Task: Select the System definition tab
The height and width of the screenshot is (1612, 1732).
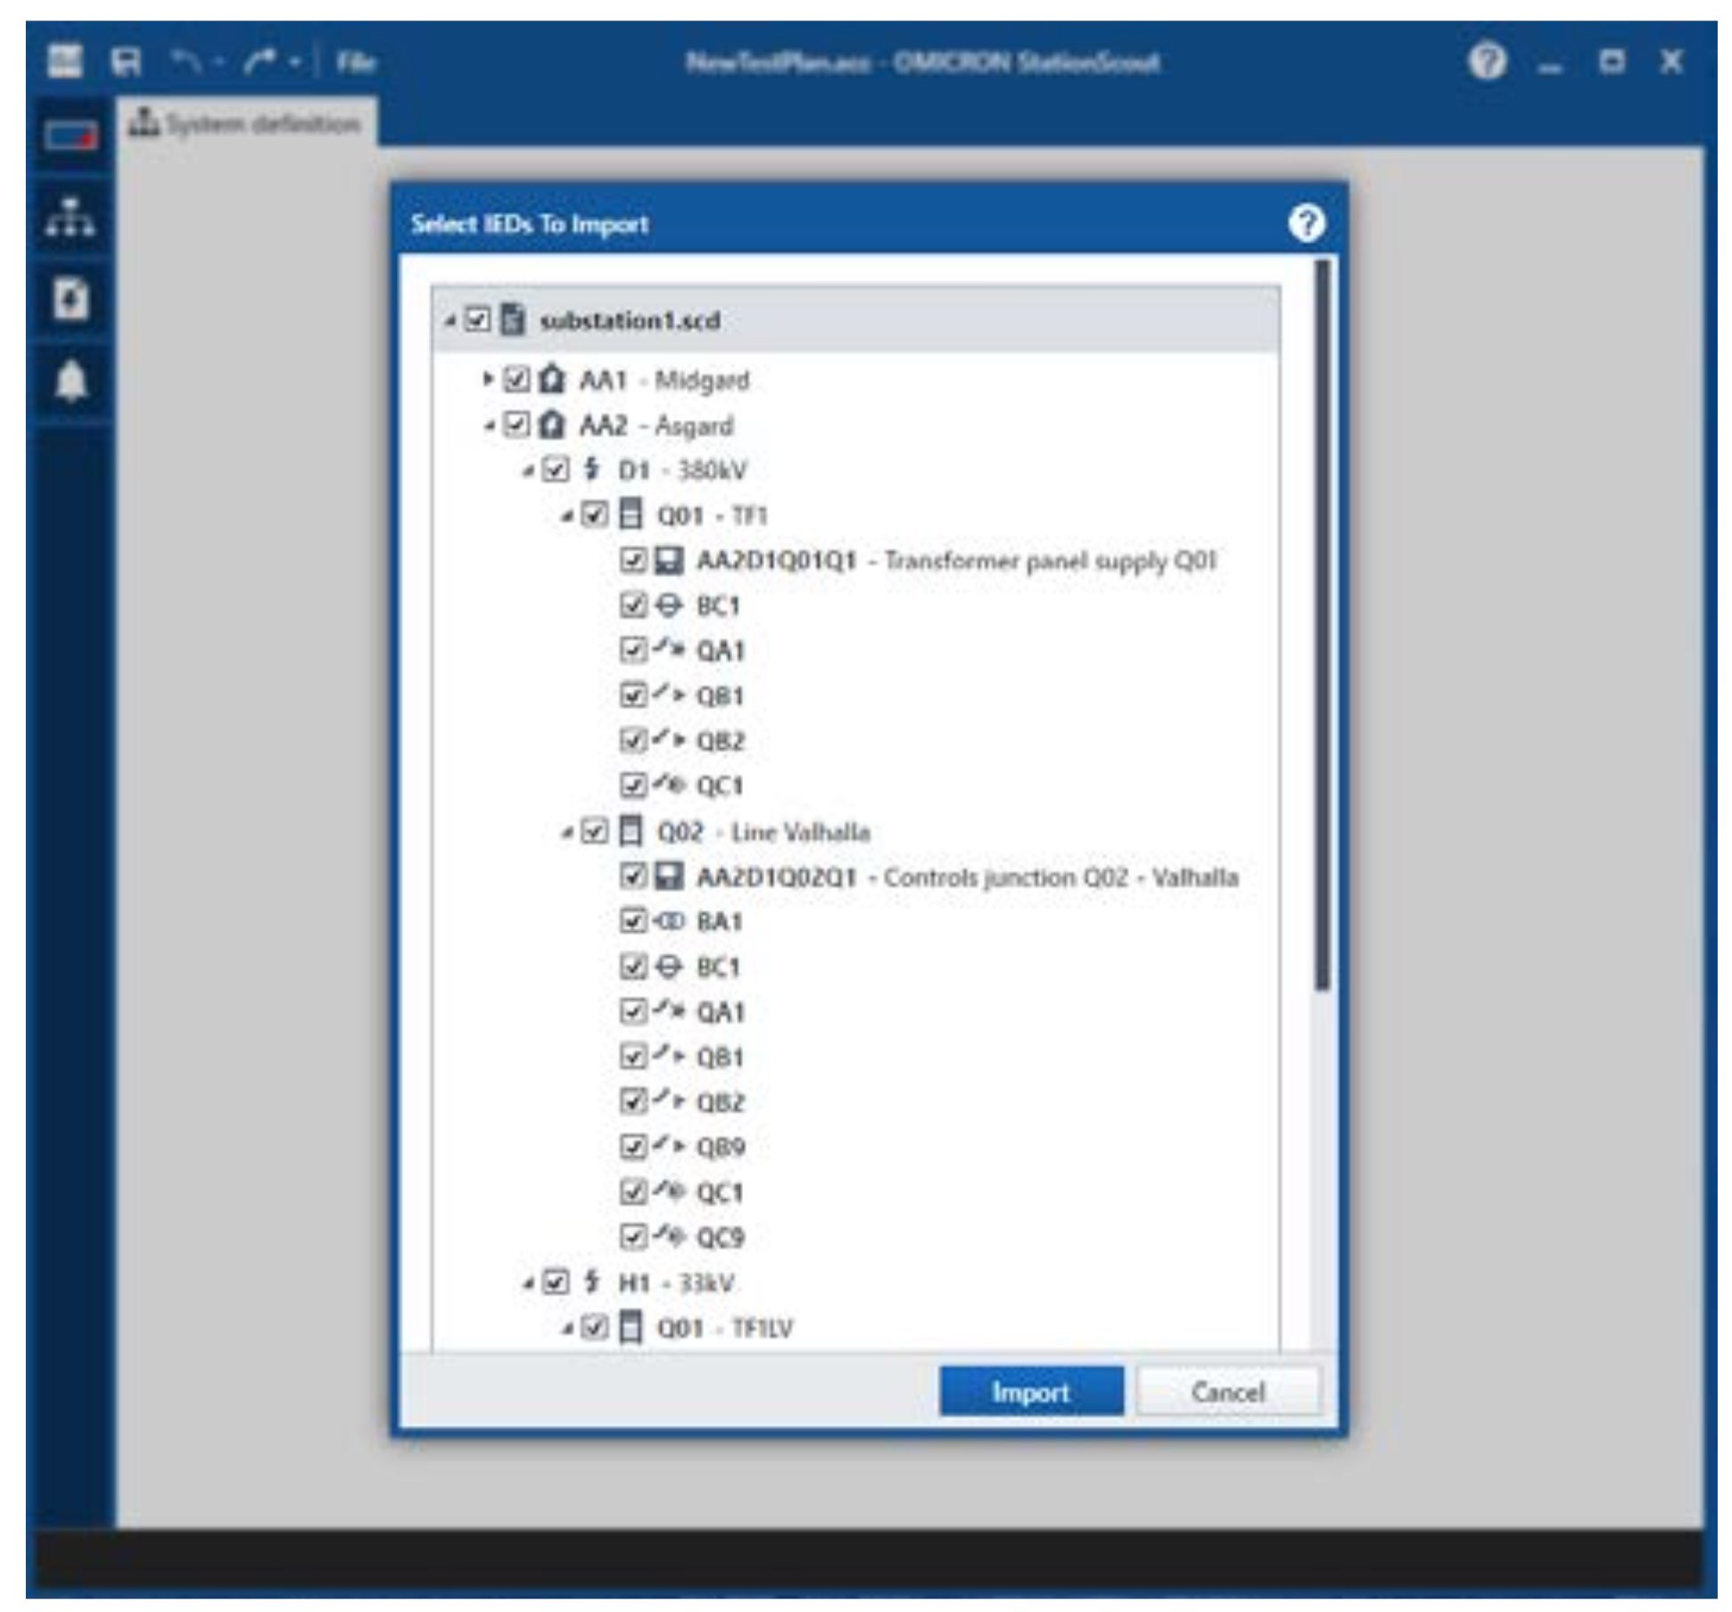Action: (245, 123)
